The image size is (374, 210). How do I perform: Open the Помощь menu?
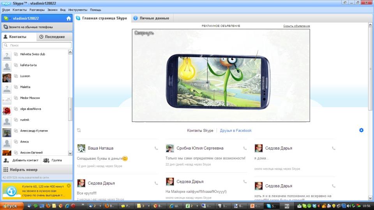pos(96,10)
